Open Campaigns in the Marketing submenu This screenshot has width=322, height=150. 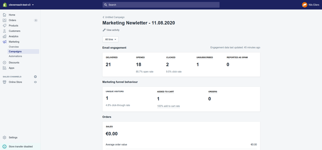[x=15, y=51]
